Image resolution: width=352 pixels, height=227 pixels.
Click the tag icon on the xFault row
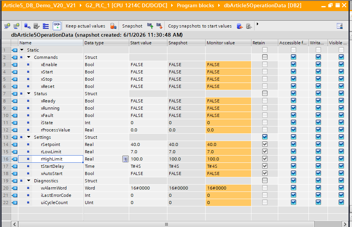[15, 116]
